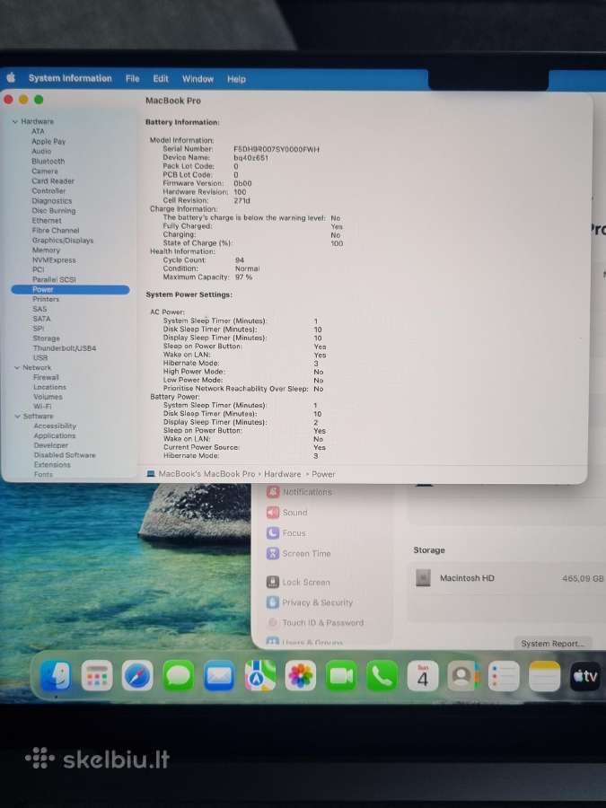
Task: Open the Help menu
Action: (236, 79)
